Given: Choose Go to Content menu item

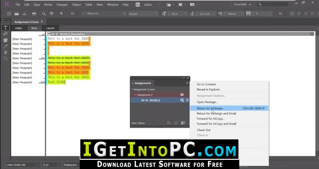Looking at the screenshot, I should click(x=229, y=84).
